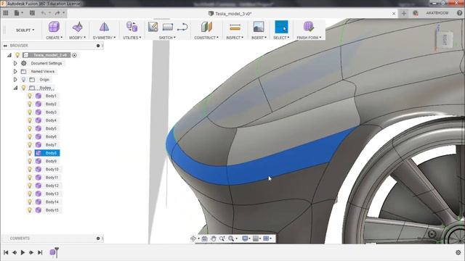Add a new design tab

404,13
